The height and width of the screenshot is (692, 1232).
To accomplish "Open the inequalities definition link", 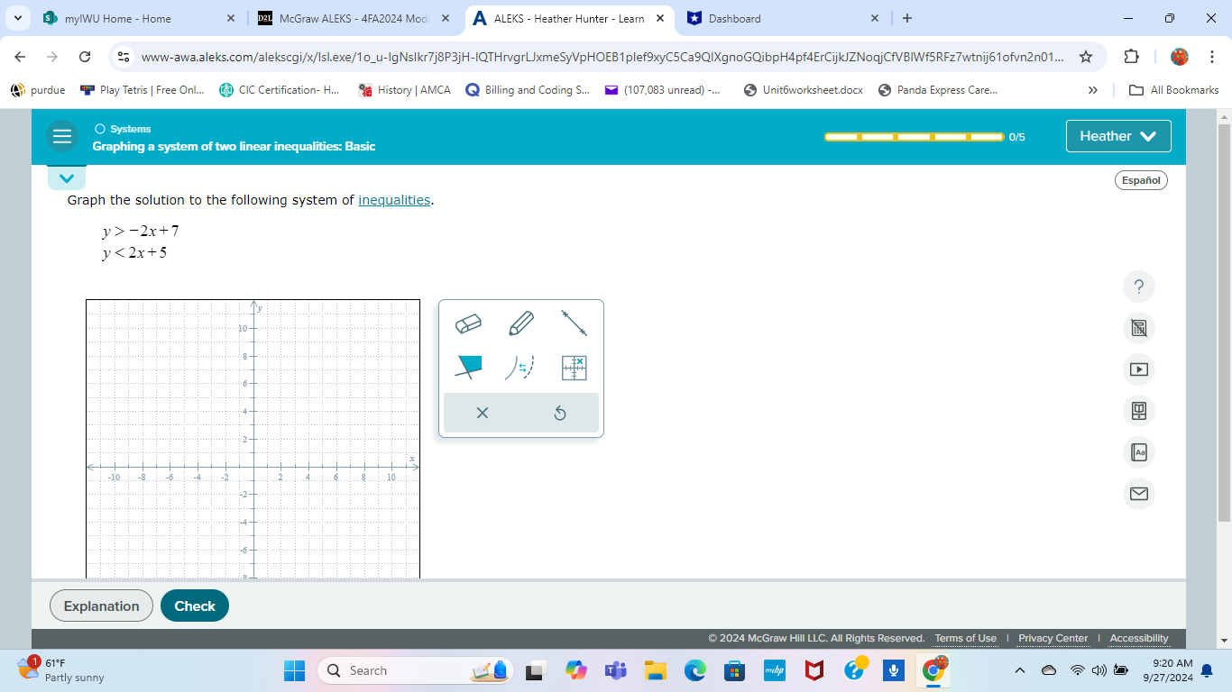I will [394, 200].
